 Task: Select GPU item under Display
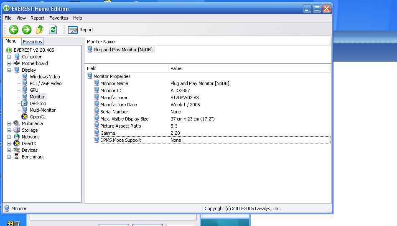(x=34, y=90)
